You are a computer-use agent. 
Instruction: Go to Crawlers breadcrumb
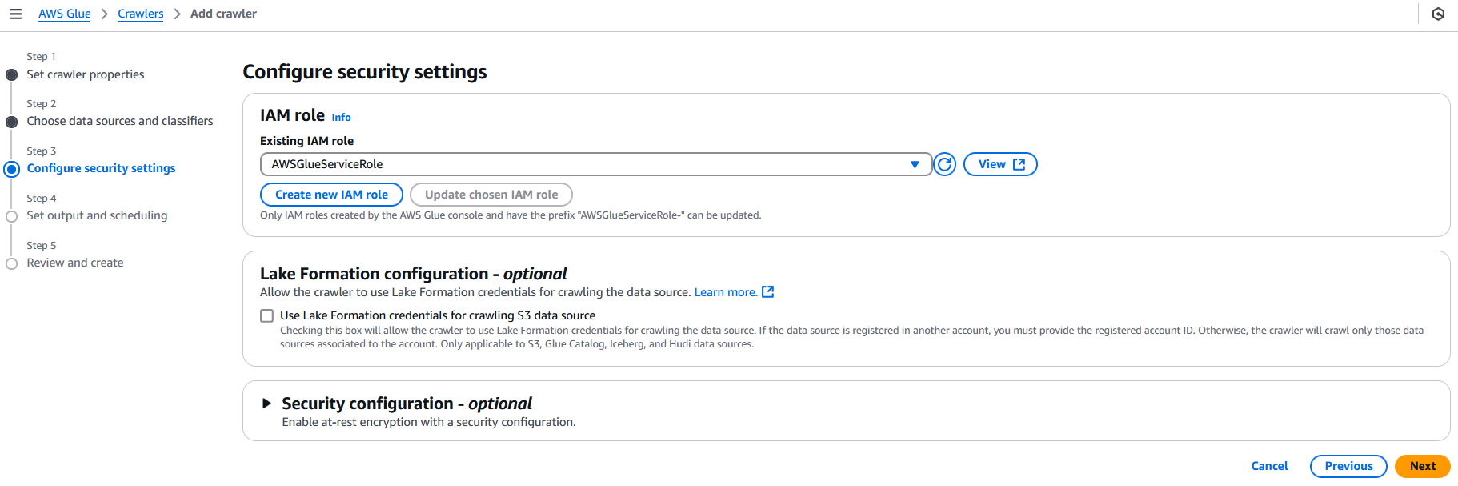[x=141, y=14]
